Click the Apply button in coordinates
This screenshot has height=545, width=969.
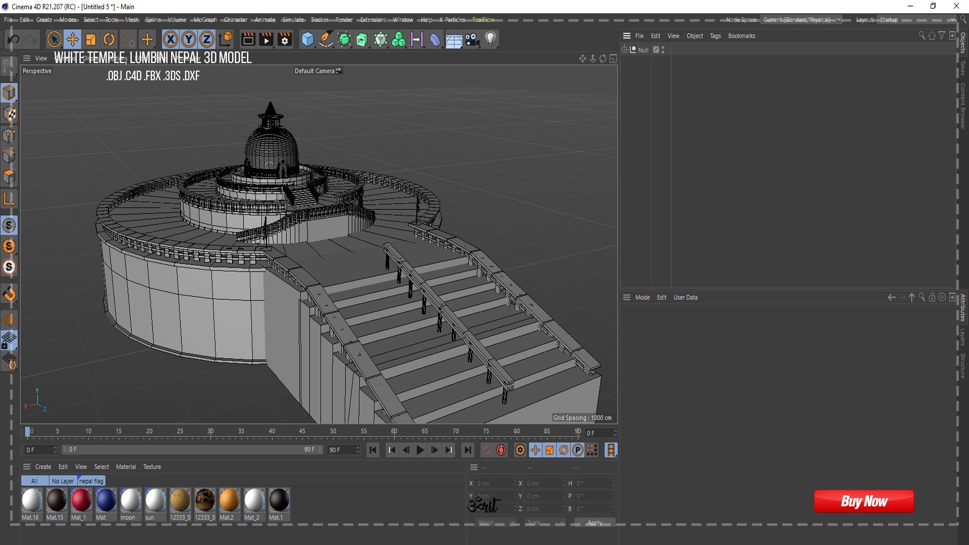click(x=595, y=523)
